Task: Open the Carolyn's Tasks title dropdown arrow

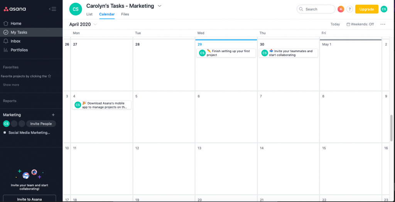Action: [160, 6]
